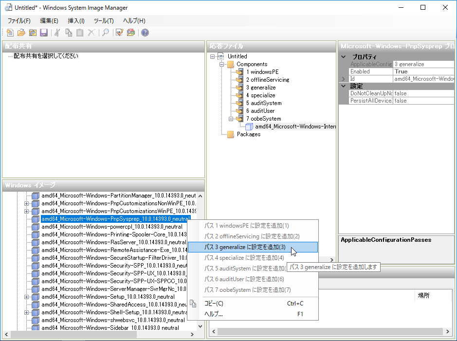Choose ヘルプ... in the context menu

click(x=253, y=314)
